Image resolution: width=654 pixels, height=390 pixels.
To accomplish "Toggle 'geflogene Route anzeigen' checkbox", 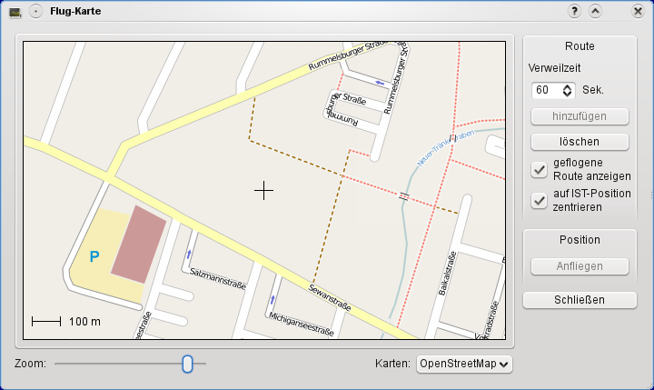I will [539, 169].
